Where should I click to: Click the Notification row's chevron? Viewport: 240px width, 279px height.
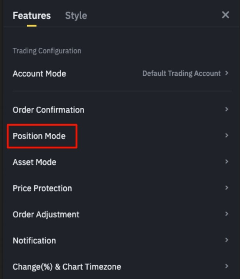pos(227,240)
